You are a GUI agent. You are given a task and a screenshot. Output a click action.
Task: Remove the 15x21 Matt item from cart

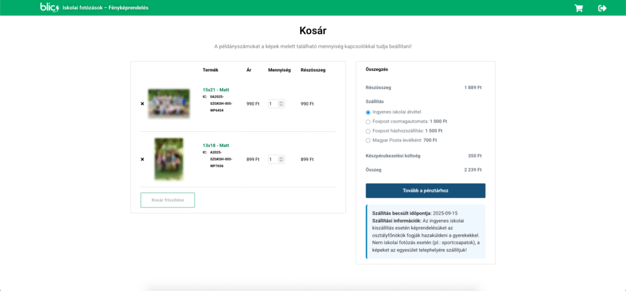coord(142,104)
